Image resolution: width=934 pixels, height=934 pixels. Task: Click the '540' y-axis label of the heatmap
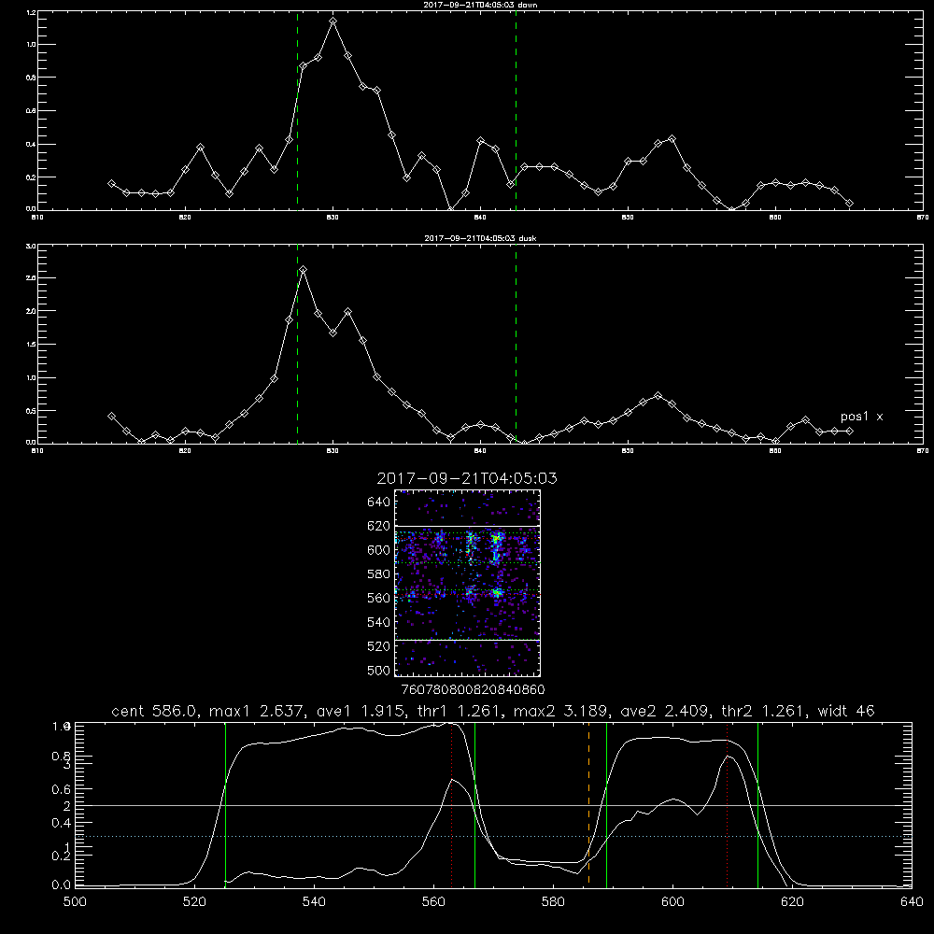(379, 622)
